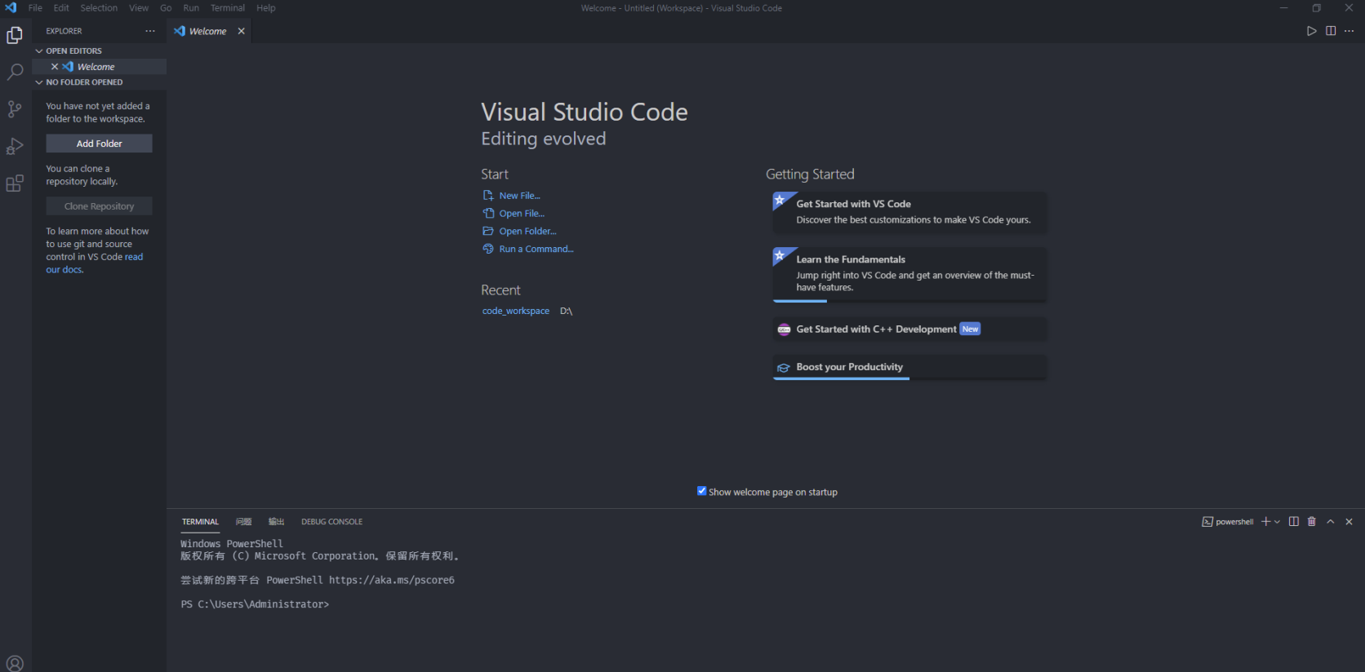Open the Selection menu

[99, 8]
